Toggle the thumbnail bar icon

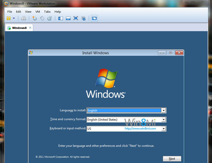[x=68, y=18]
